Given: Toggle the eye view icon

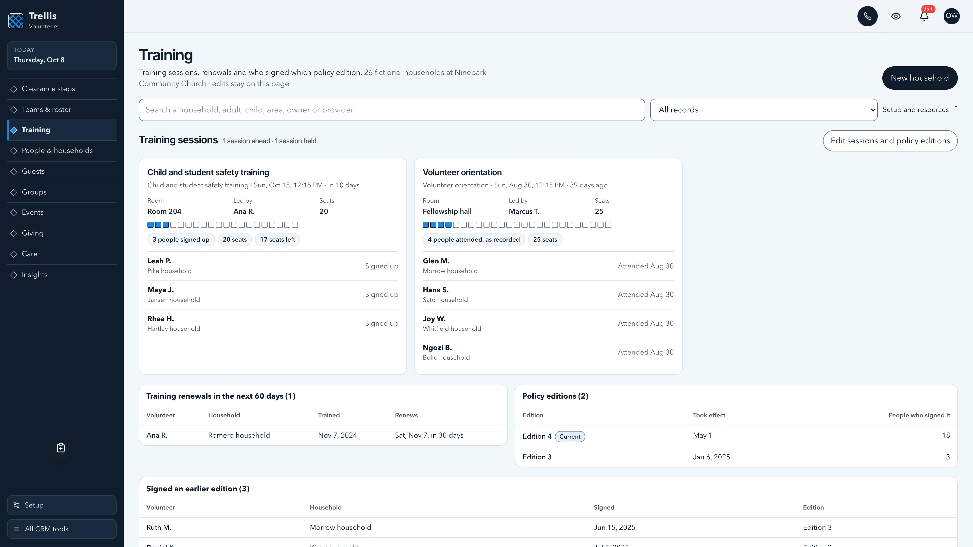Looking at the screenshot, I should pos(895,16).
